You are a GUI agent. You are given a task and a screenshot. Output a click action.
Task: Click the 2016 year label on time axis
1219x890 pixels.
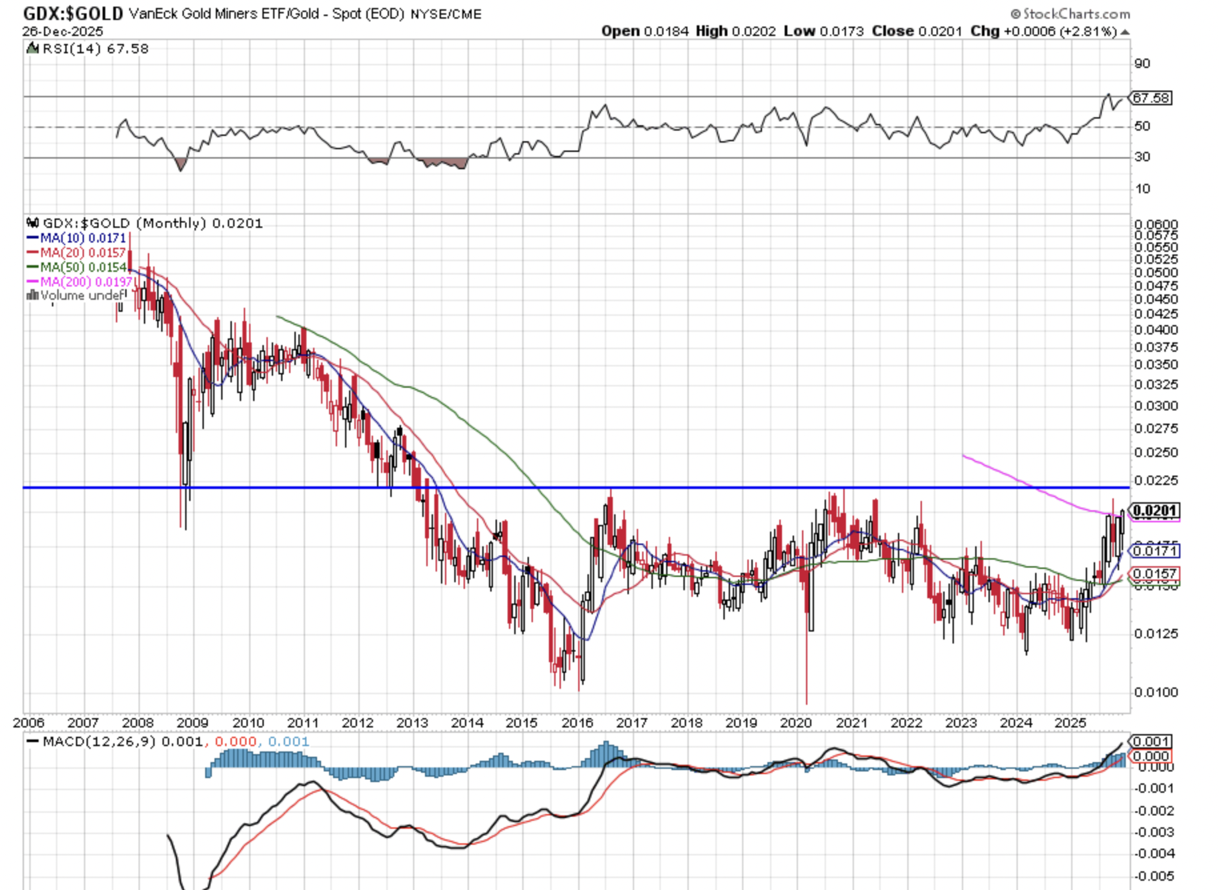[x=577, y=723]
